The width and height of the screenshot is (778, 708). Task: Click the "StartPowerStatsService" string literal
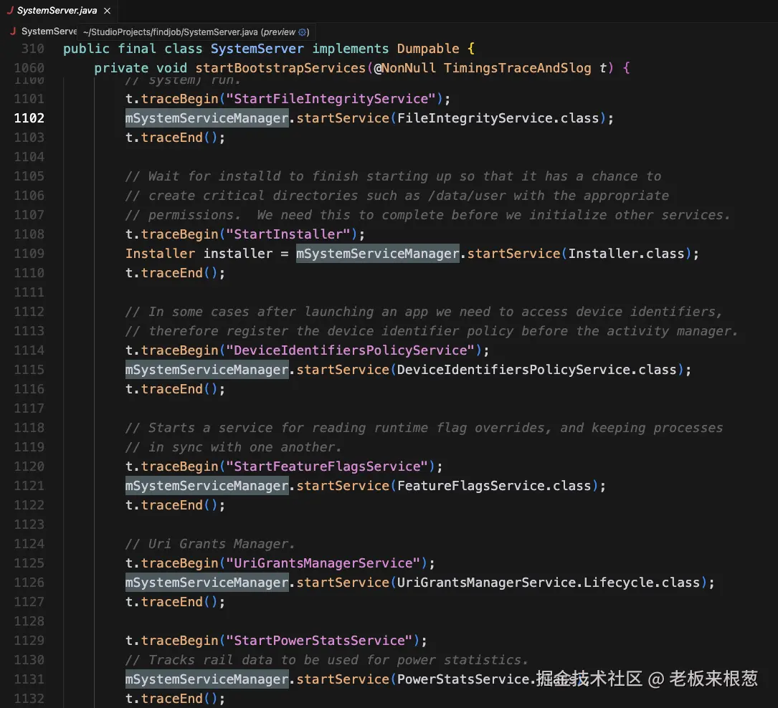[x=319, y=640]
